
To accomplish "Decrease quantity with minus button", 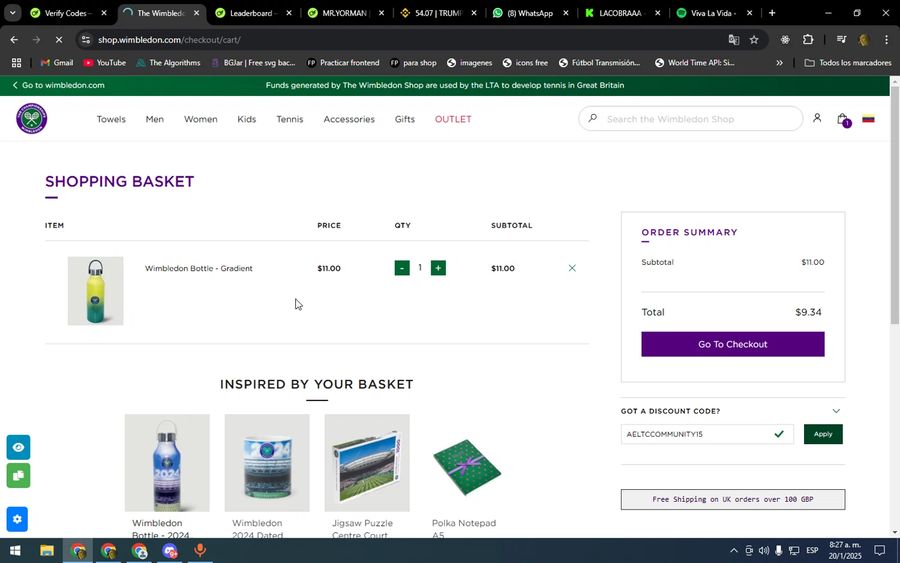I will pyautogui.click(x=402, y=268).
